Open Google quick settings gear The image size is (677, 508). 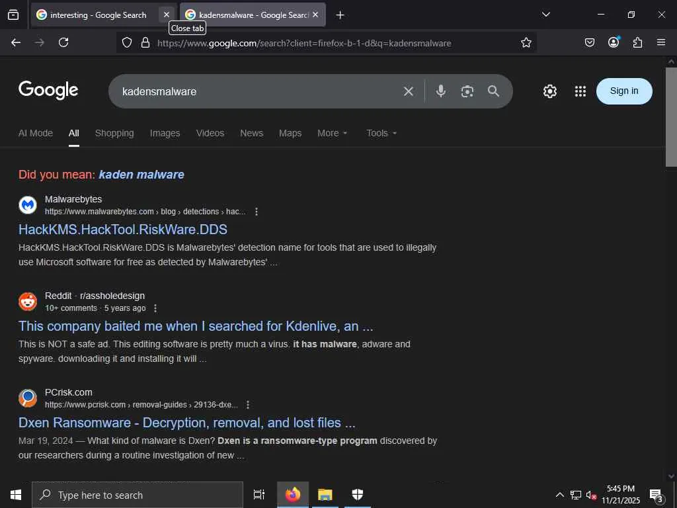(549, 91)
